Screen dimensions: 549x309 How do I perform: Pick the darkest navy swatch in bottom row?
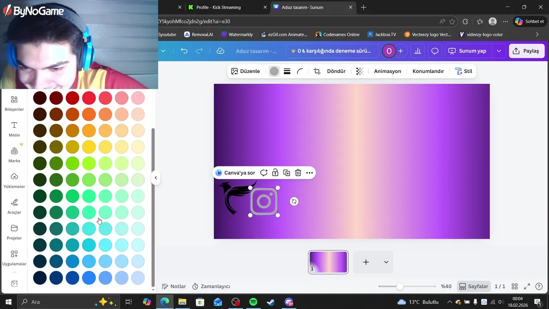click(x=40, y=278)
